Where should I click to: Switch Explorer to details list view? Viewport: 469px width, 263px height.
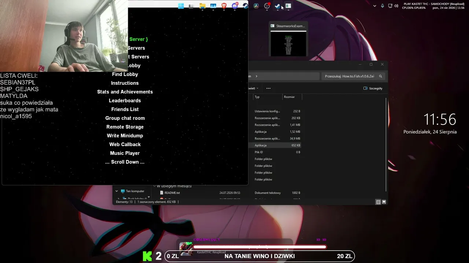tap(378, 202)
